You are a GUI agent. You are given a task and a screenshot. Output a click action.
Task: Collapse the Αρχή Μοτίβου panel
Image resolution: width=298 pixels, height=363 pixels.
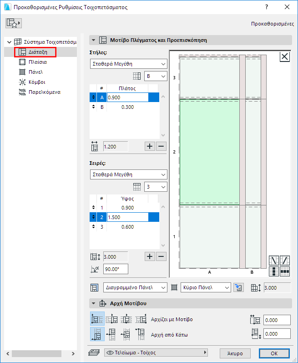pyautogui.click(x=93, y=303)
